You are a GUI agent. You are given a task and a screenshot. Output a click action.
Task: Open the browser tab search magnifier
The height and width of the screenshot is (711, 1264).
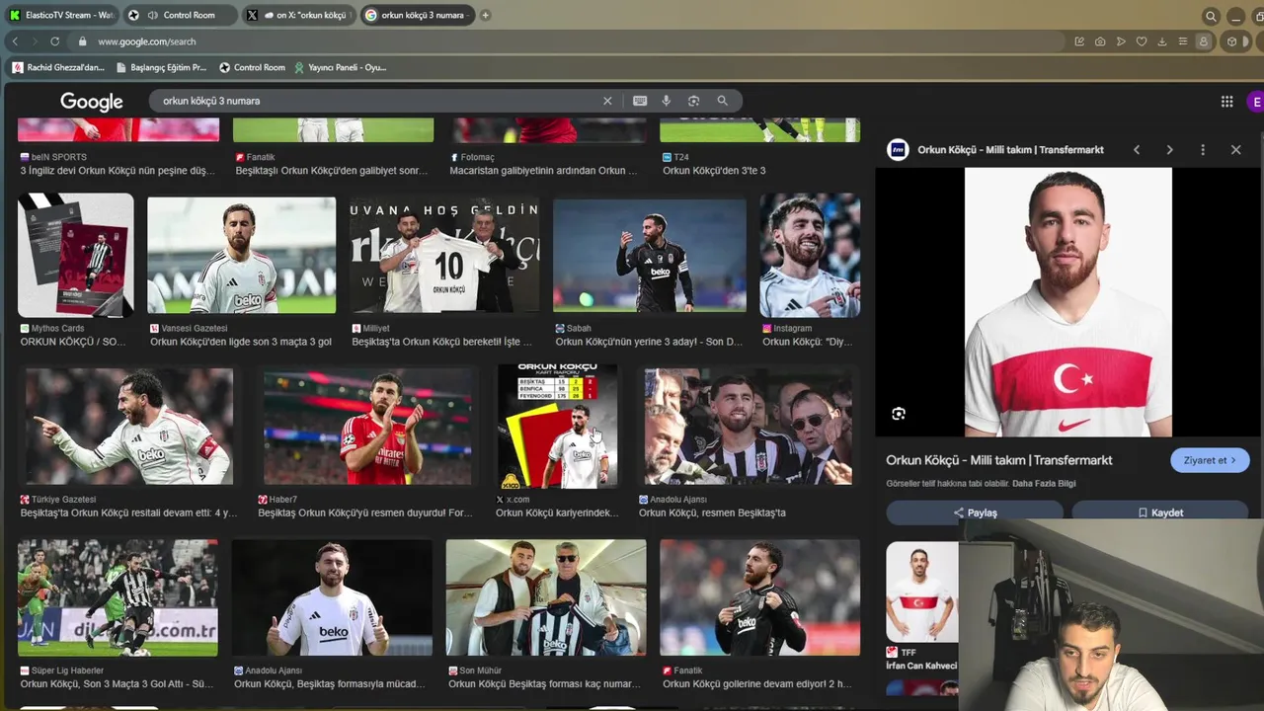(1211, 16)
